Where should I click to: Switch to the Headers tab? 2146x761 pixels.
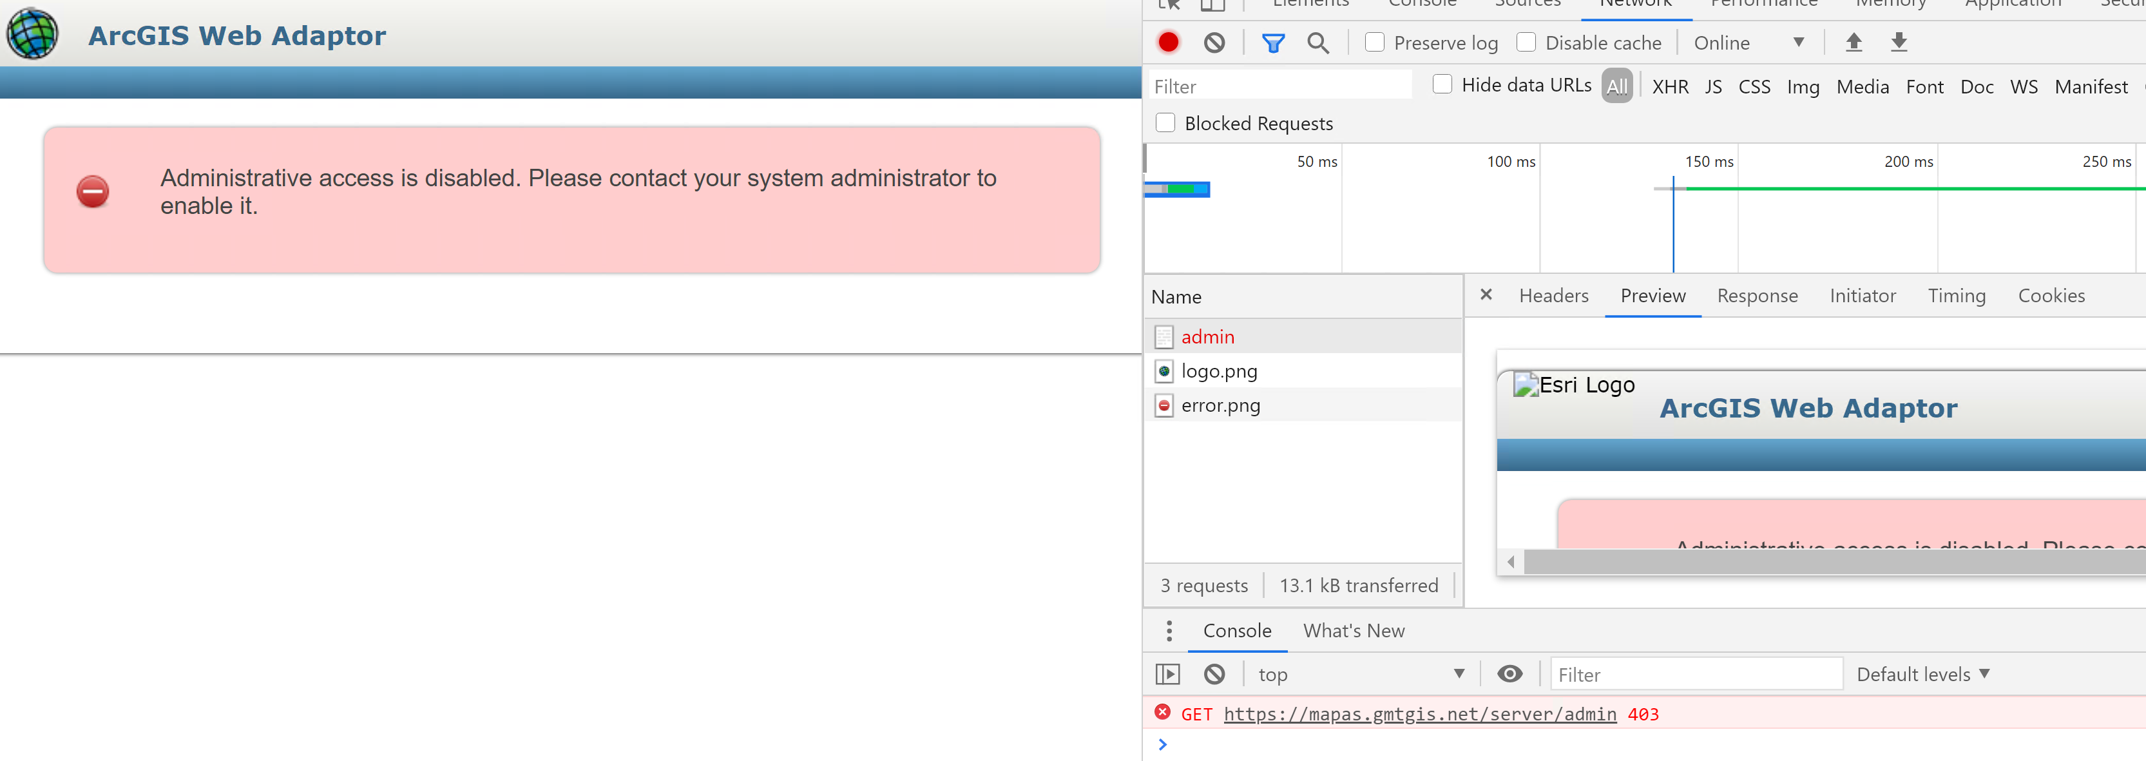(x=1554, y=295)
